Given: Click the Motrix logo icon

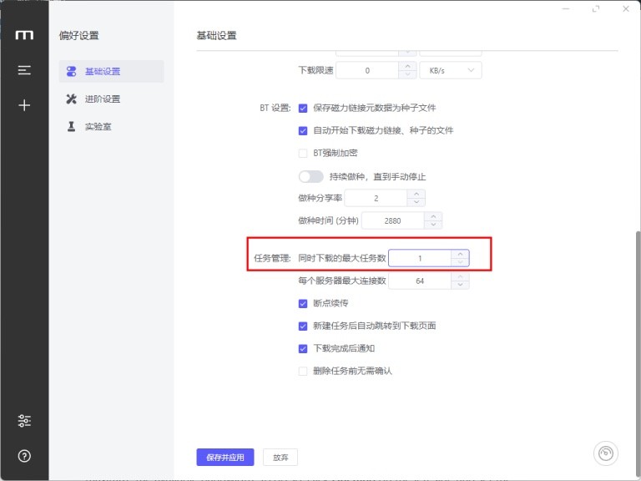Looking at the screenshot, I should click(24, 35).
